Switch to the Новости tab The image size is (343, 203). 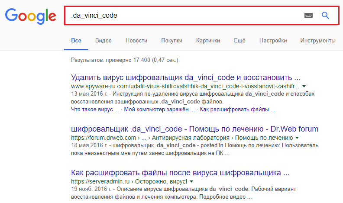(136, 41)
